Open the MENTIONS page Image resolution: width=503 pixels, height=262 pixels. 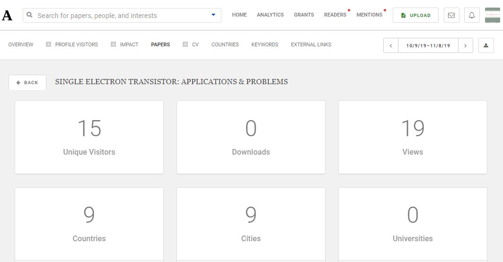tap(369, 15)
